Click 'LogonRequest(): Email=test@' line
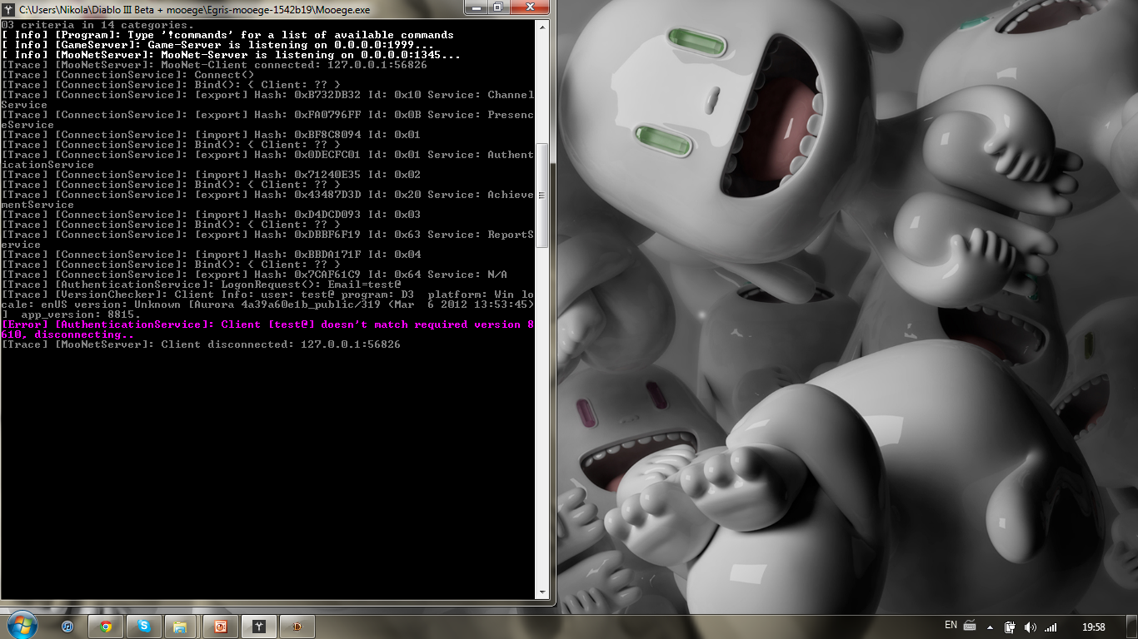 201,285
